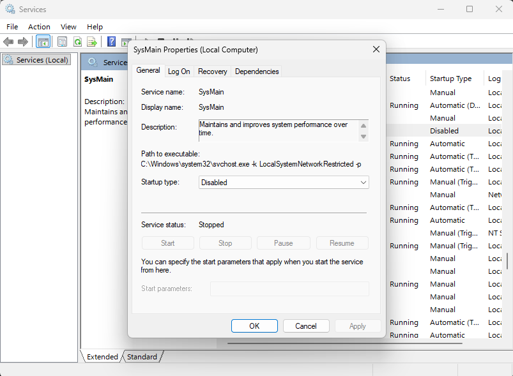Screen dimensions: 513x376
Task: Minimize the Services window
Action: click(441, 9)
